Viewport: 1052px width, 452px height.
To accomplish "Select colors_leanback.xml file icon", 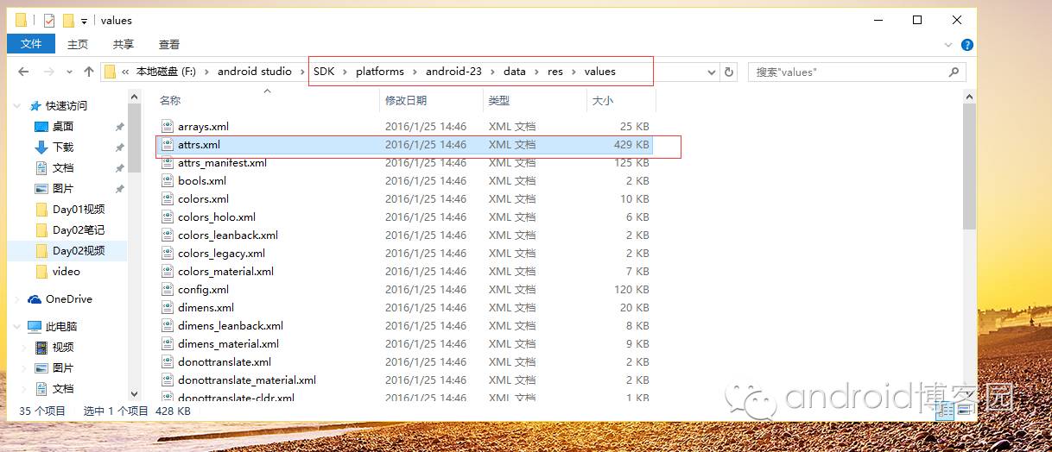I will (168, 235).
